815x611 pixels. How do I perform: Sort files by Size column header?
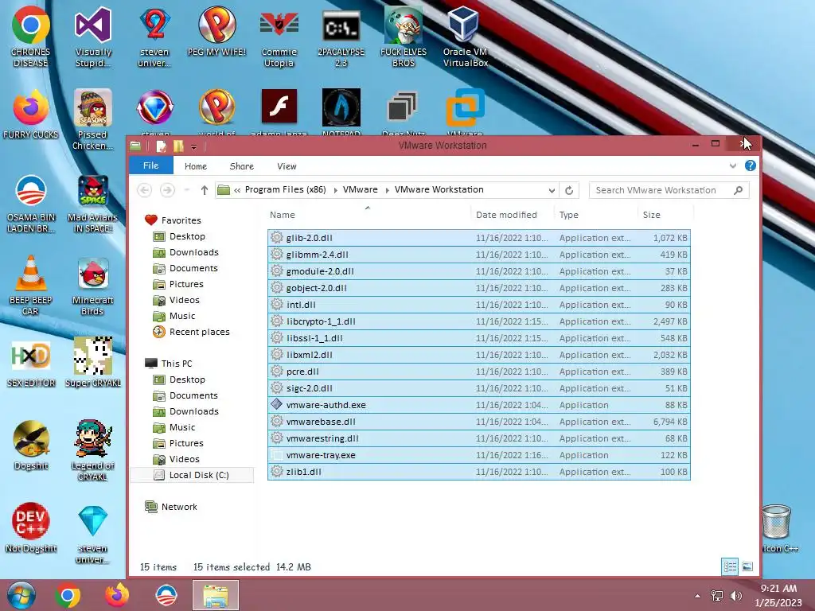(x=651, y=215)
